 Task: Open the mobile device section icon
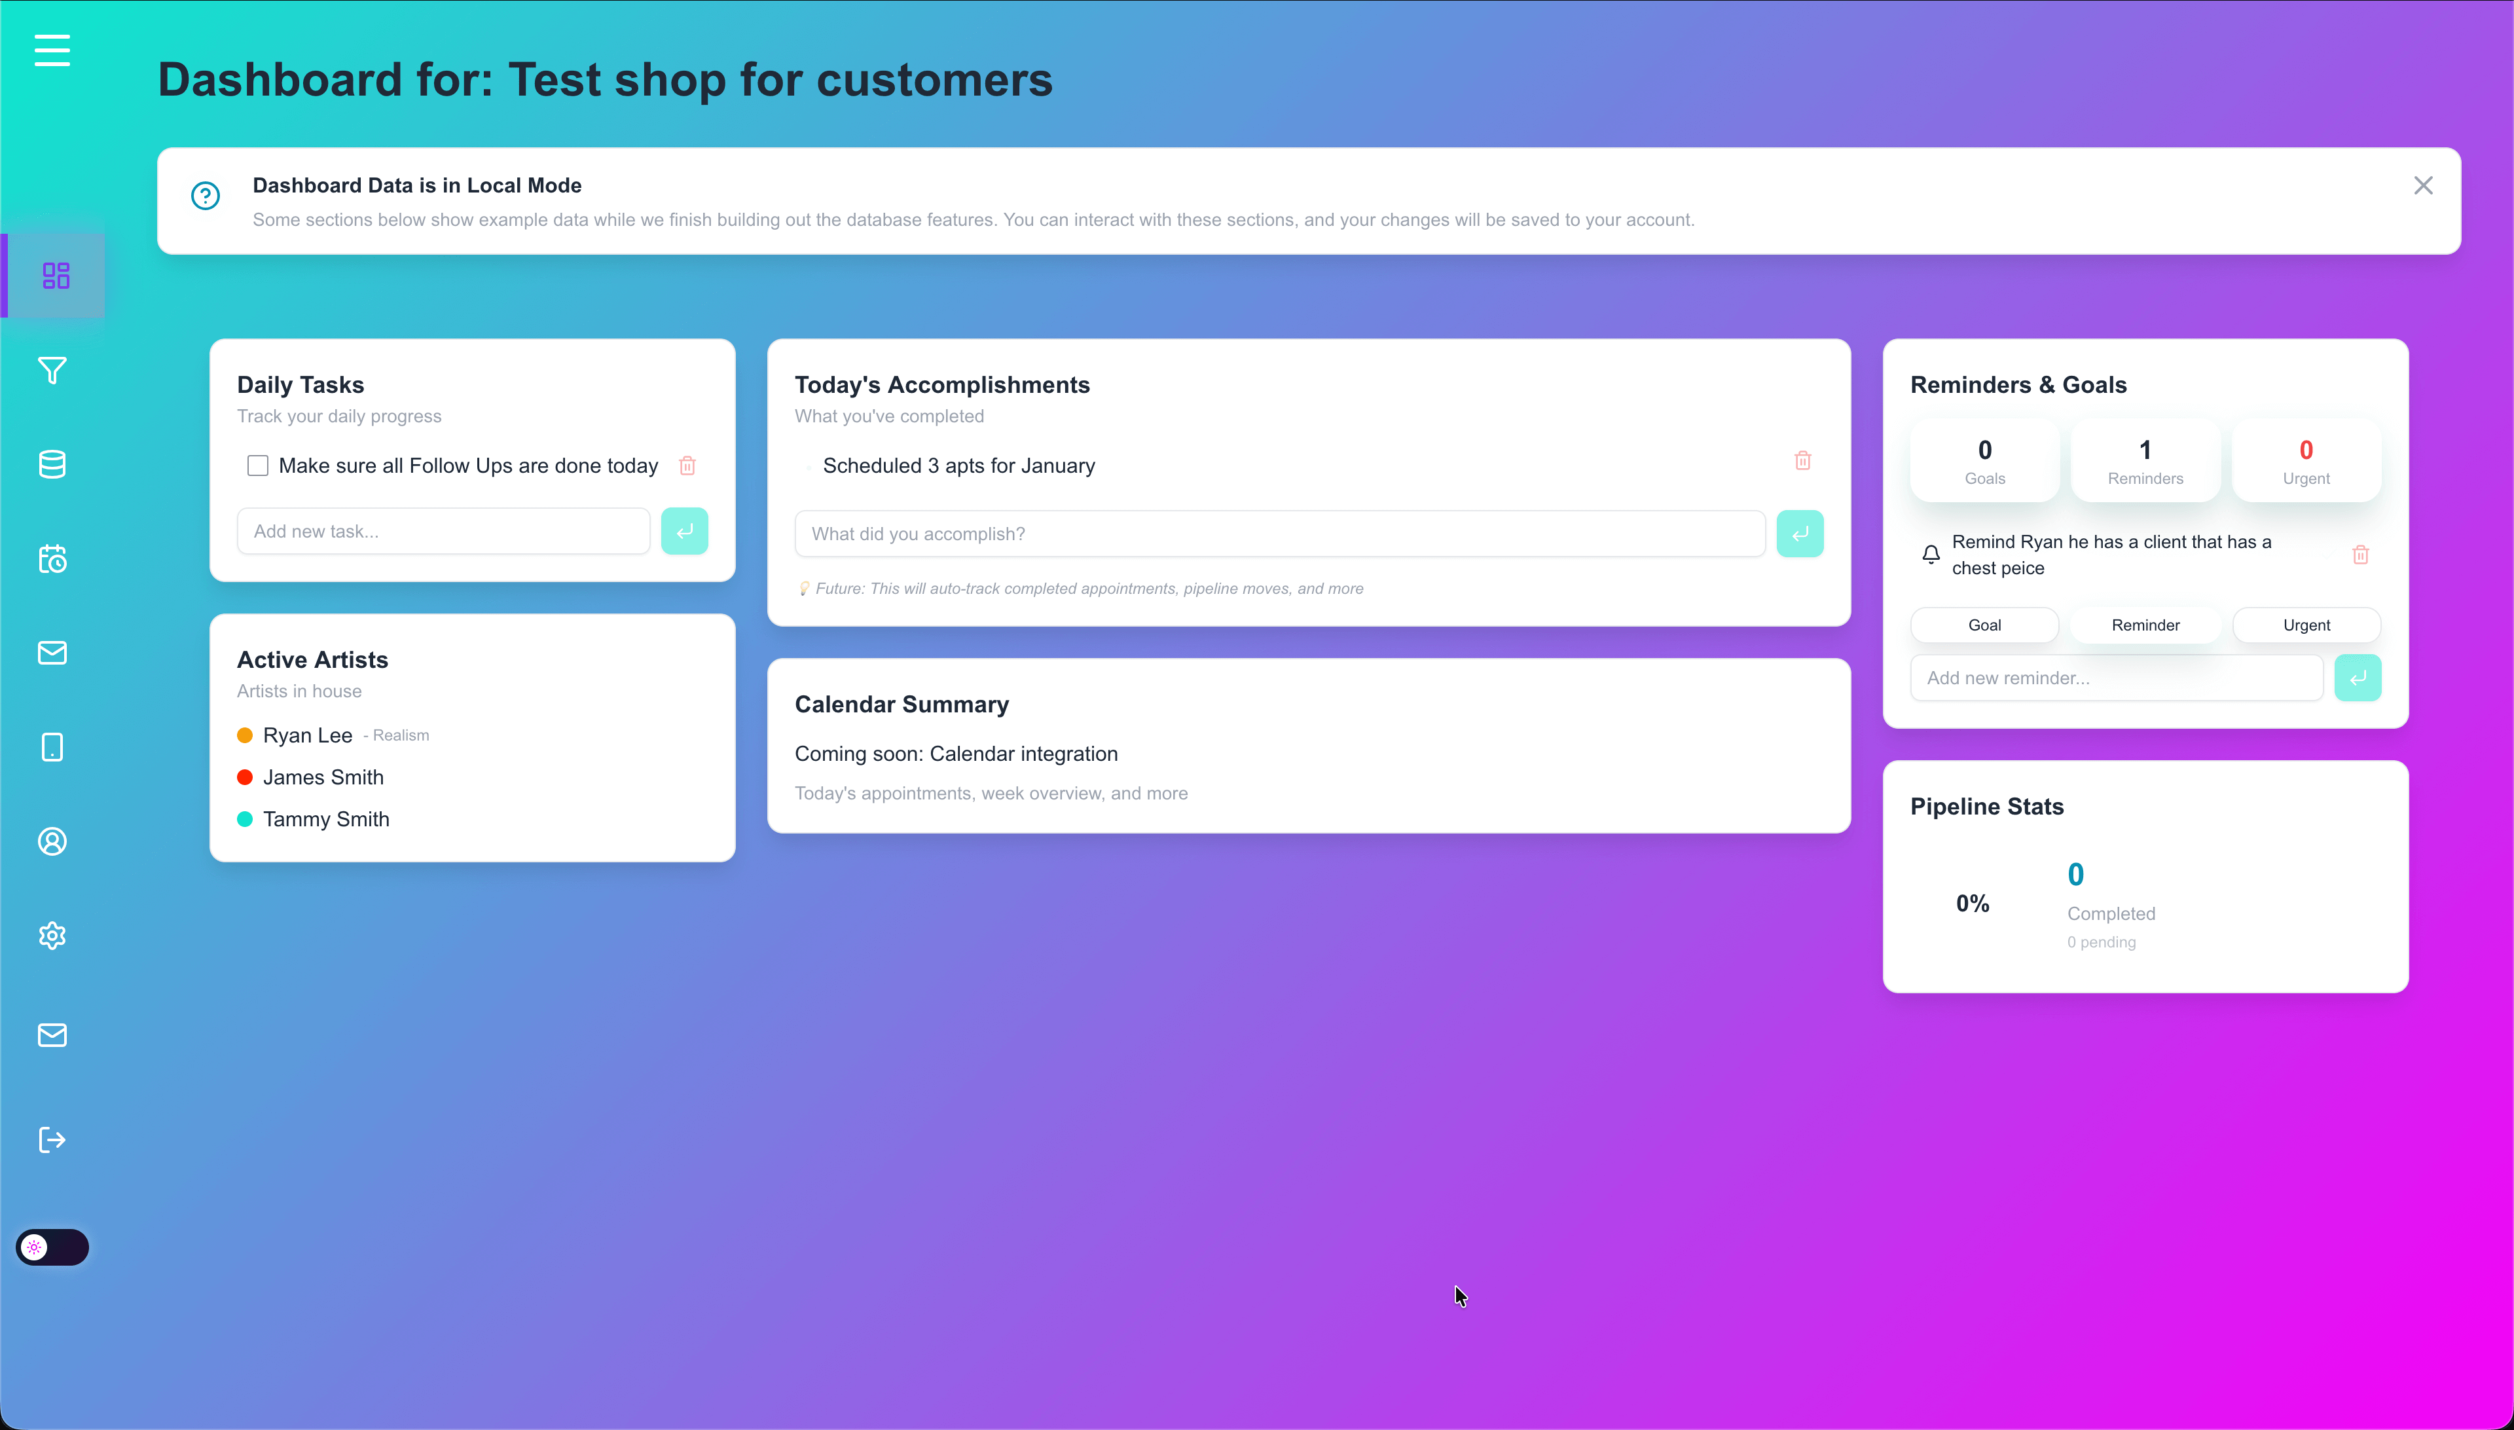51,746
